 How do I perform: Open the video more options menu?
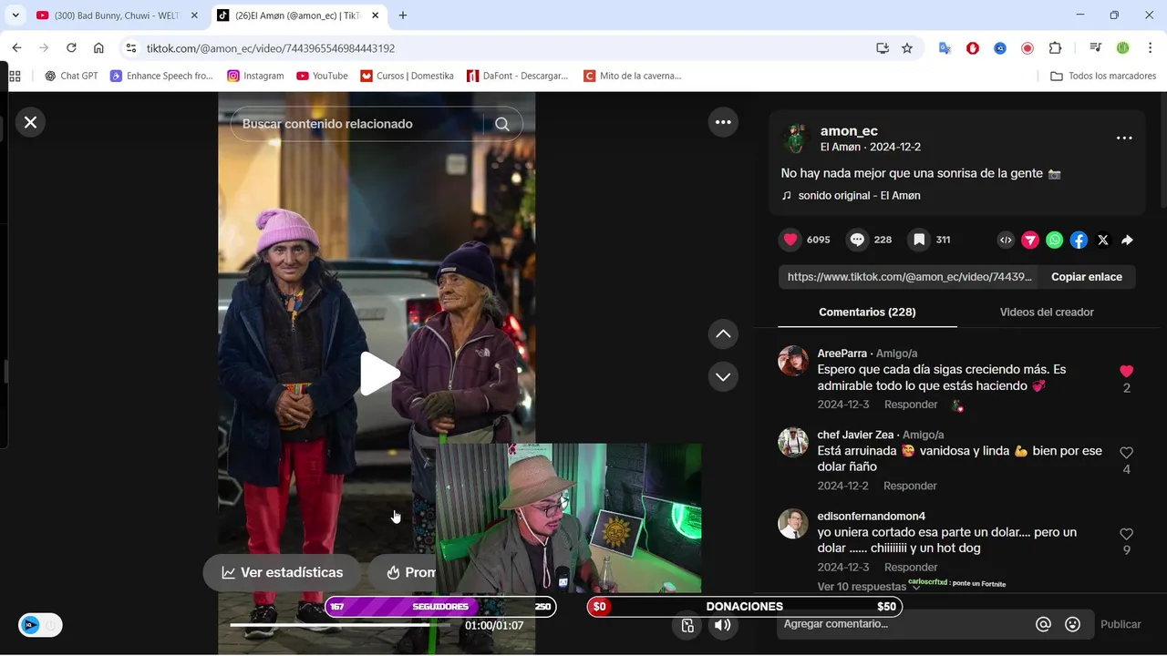723,122
